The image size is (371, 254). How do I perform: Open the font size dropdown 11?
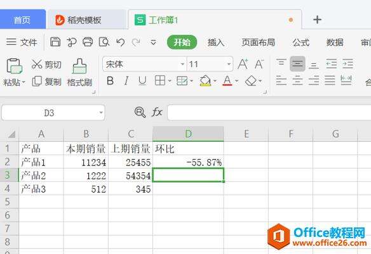coord(229,64)
